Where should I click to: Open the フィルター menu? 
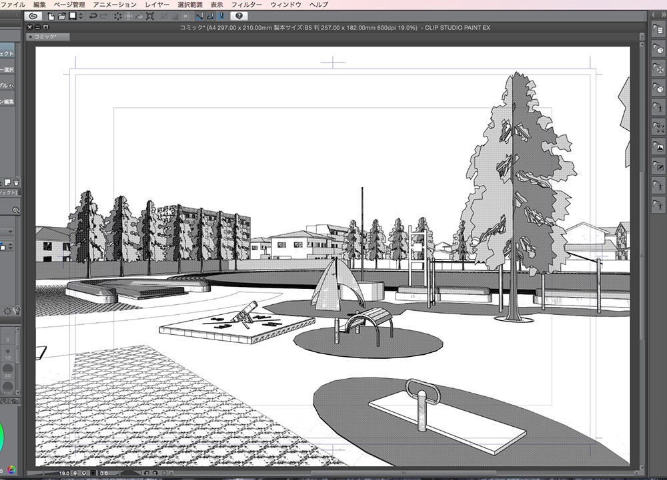click(x=246, y=4)
